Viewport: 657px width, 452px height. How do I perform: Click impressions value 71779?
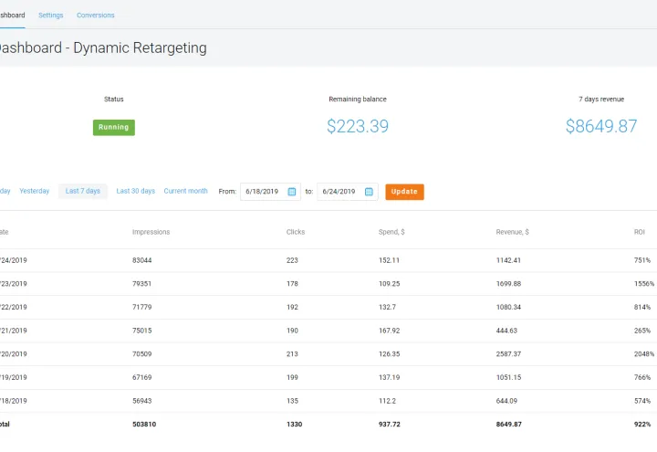142,308
